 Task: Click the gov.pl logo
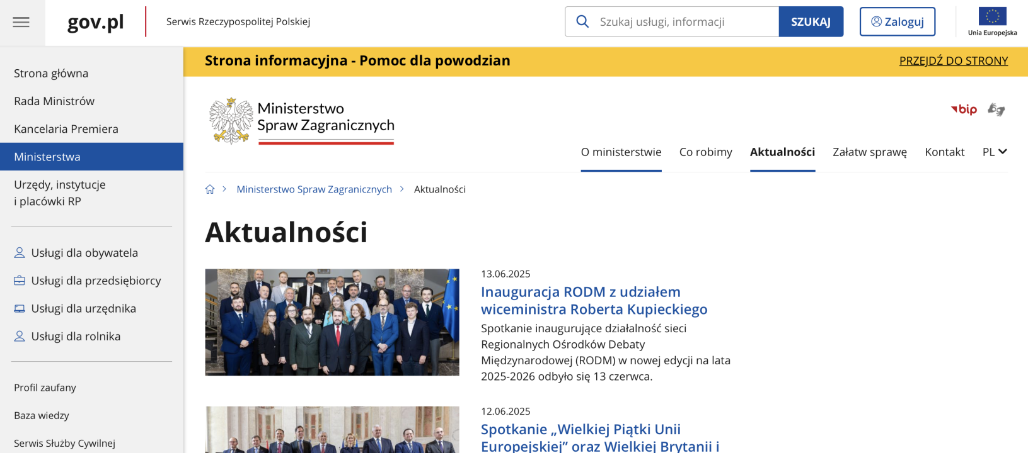[x=95, y=22]
